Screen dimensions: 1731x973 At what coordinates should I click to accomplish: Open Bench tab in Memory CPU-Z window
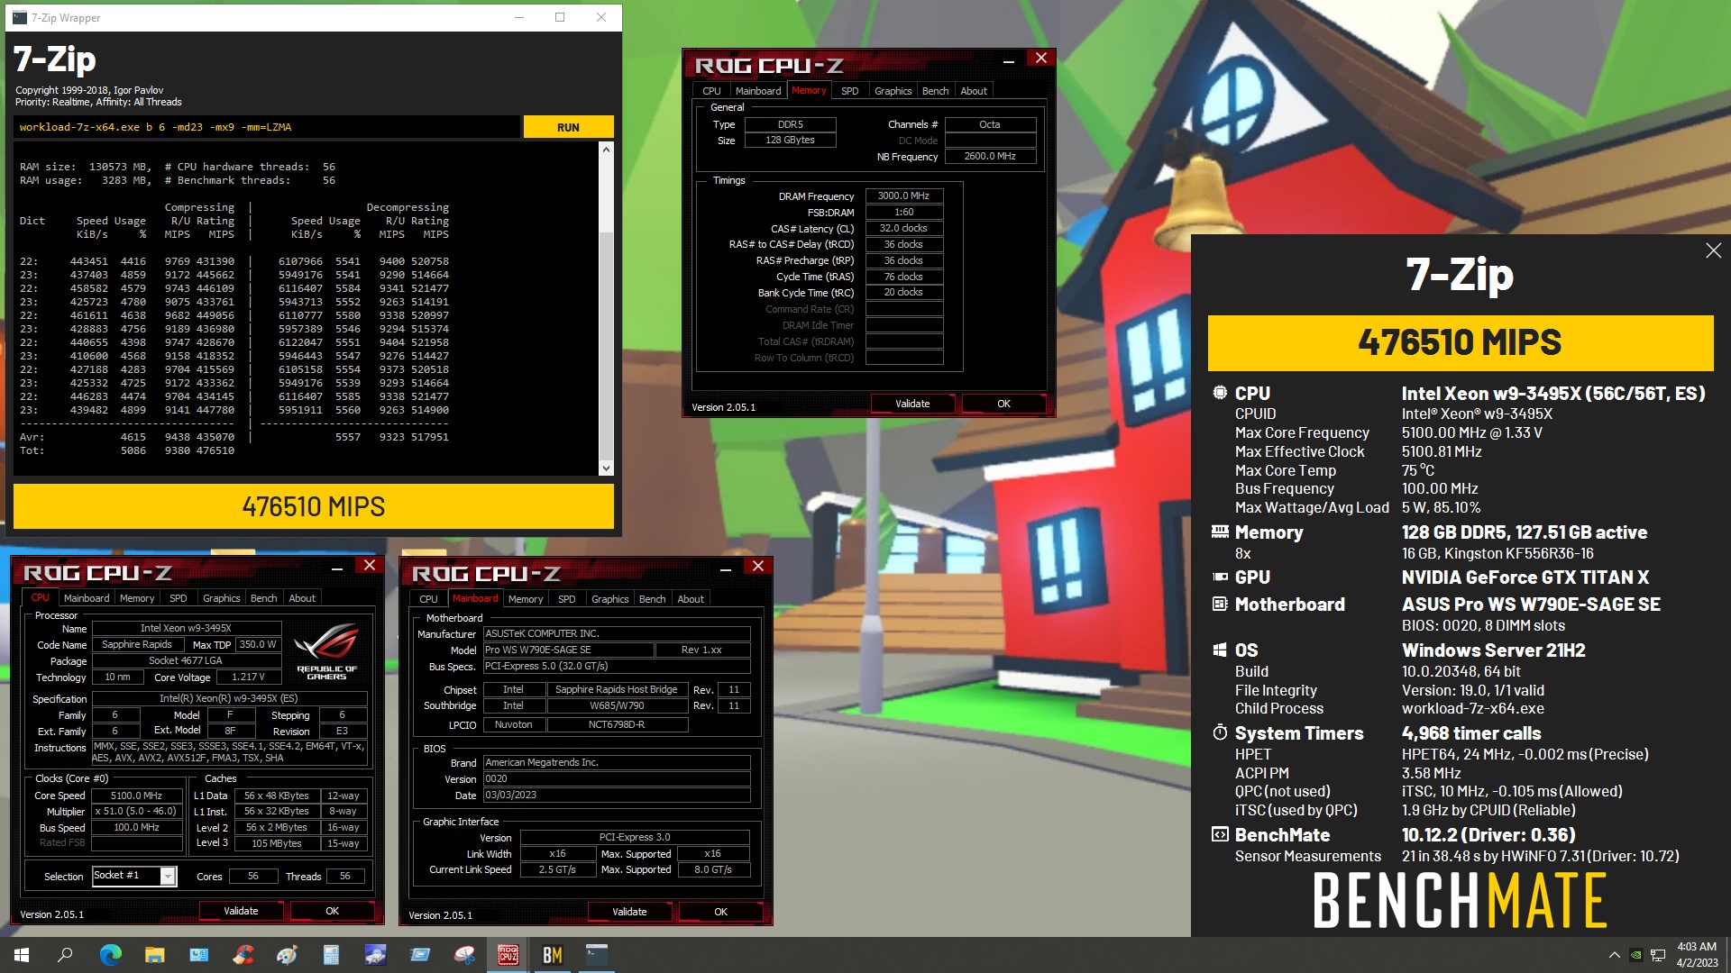point(935,91)
